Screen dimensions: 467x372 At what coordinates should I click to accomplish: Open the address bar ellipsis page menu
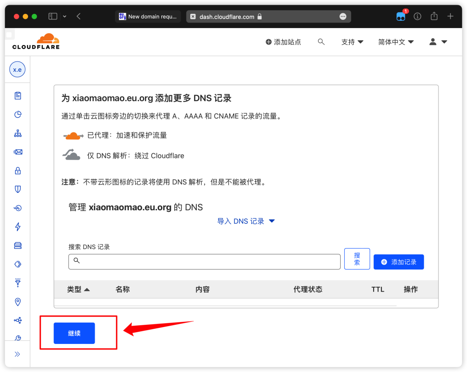coord(343,17)
